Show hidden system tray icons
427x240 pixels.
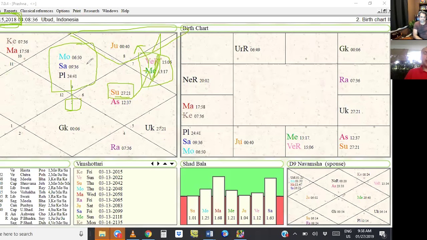click(295, 234)
